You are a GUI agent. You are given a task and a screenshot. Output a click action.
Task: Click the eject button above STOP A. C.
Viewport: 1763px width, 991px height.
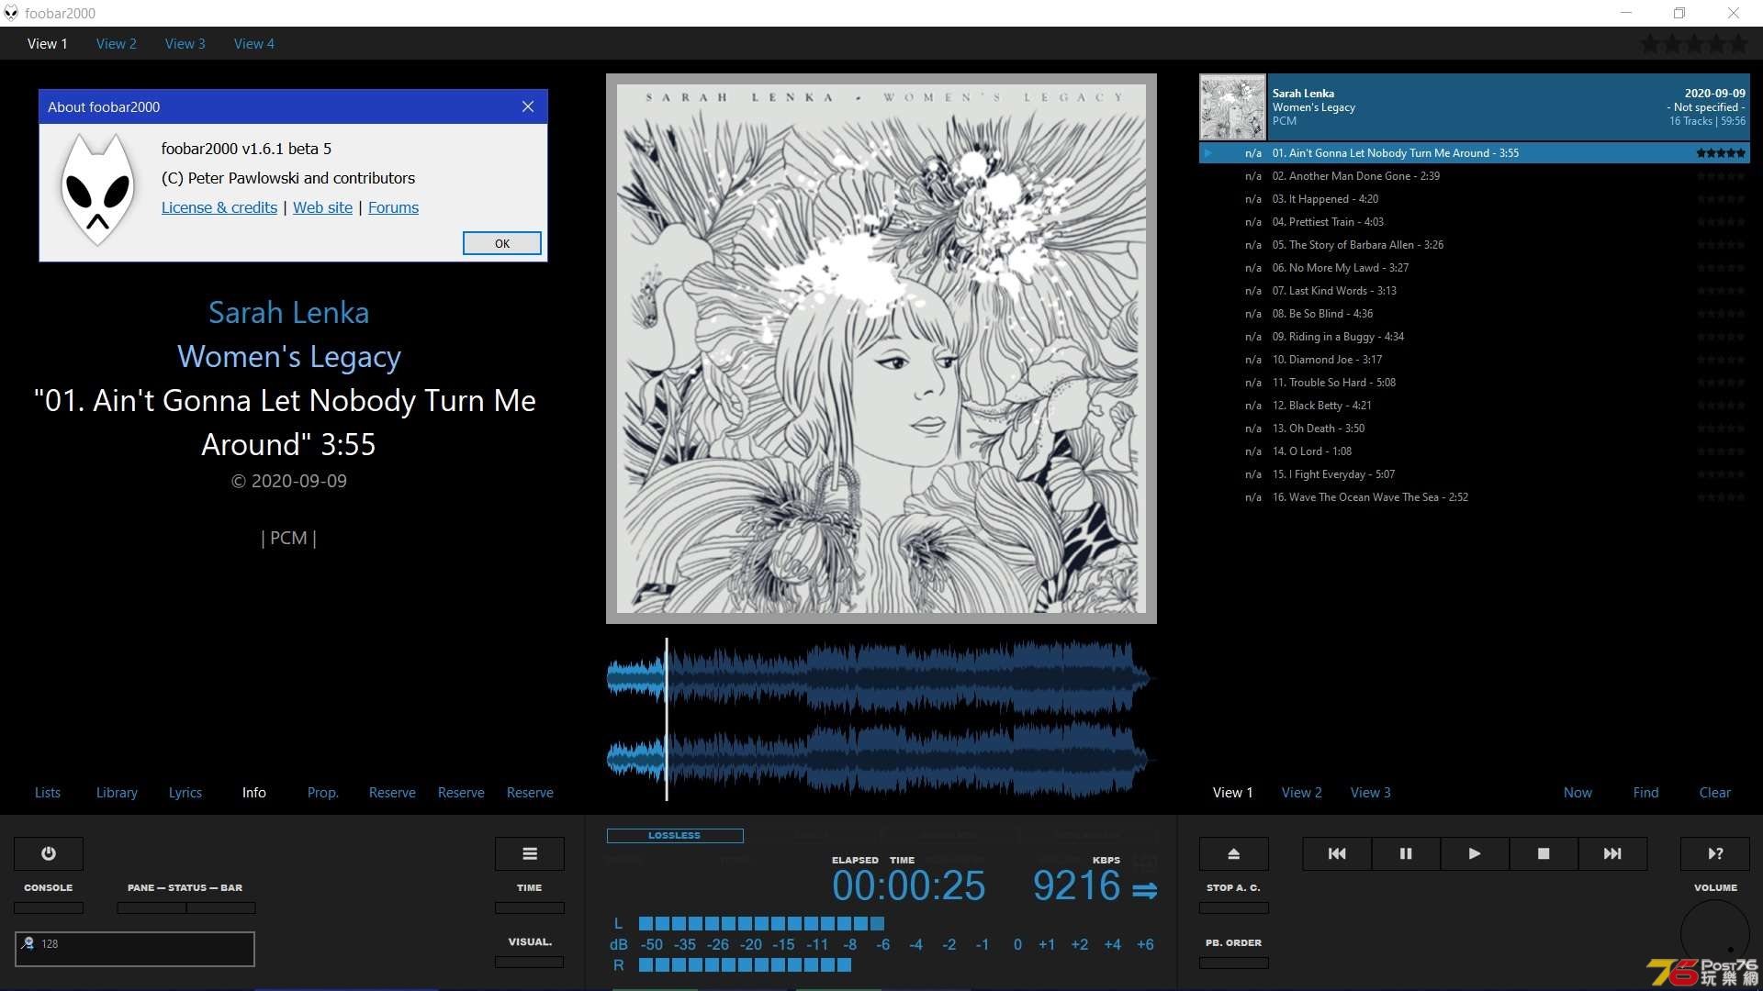1234,853
